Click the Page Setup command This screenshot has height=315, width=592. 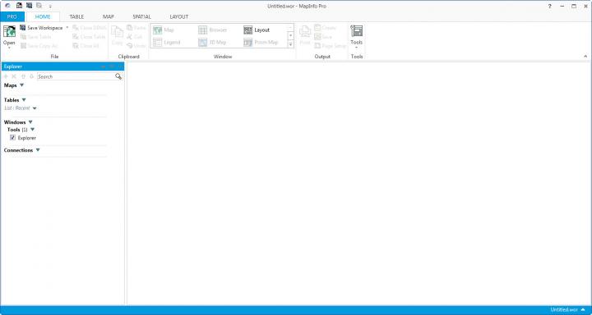pyautogui.click(x=330, y=46)
